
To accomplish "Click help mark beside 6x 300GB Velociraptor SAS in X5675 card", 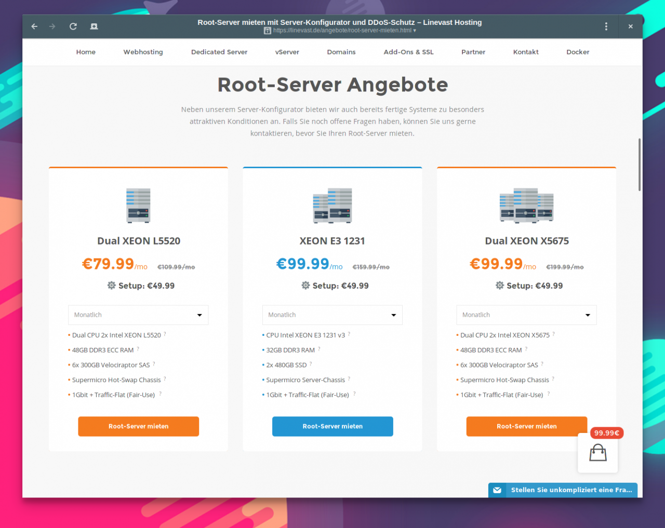I will 542,364.
